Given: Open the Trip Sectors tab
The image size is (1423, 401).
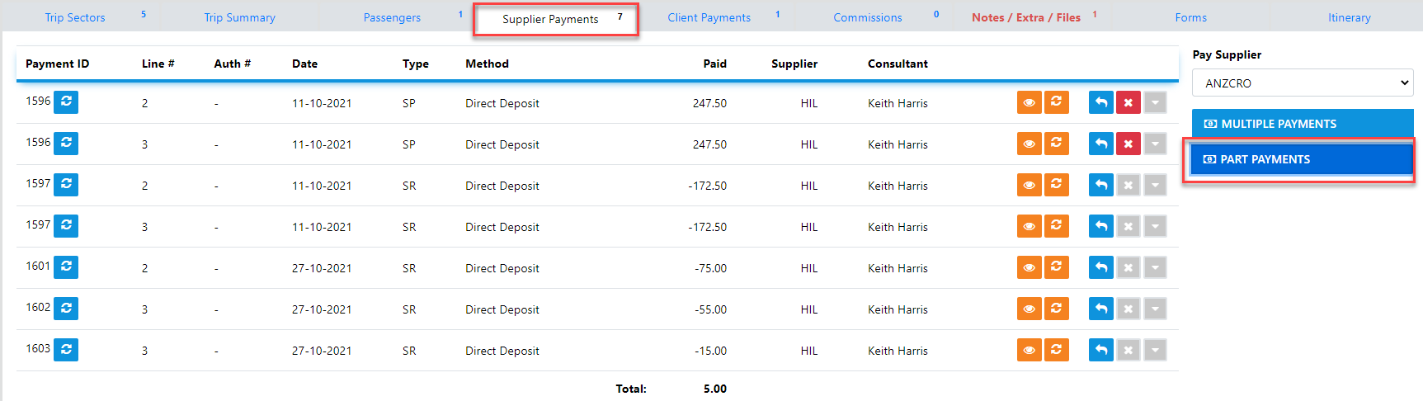Looking at the screenshot, I should tap(75, 17).
